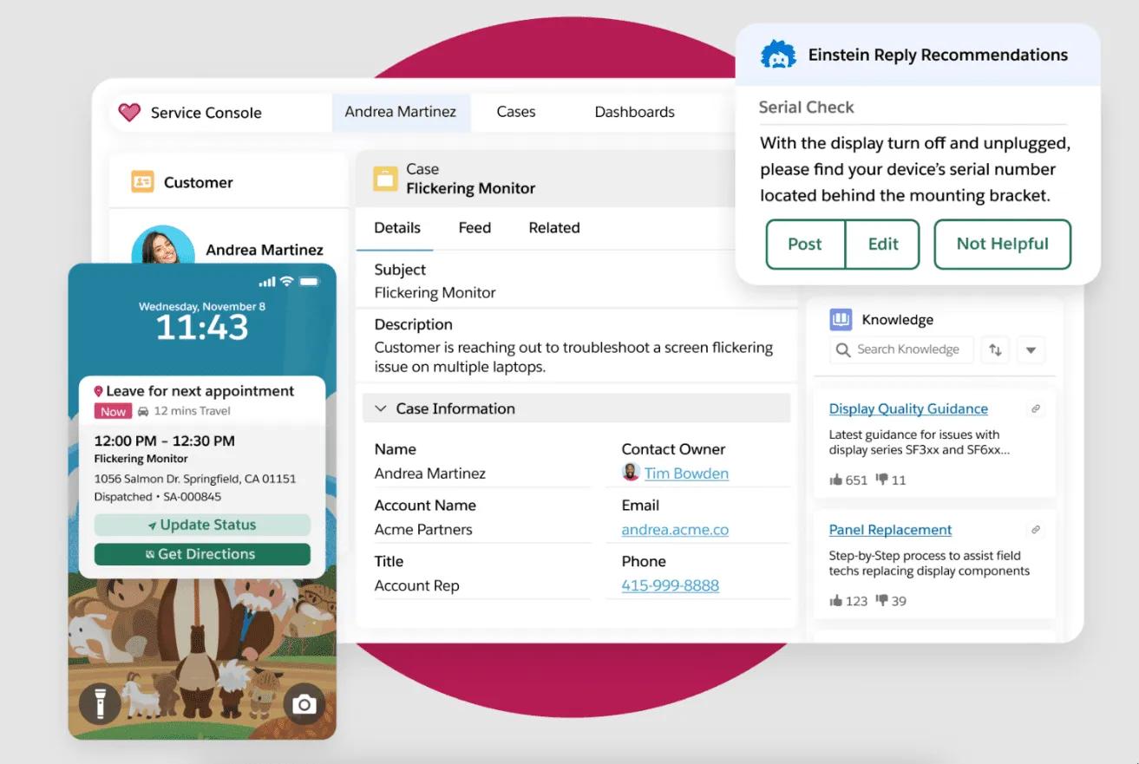1139x764 pixels.
Task: Tap Get Directions on the phone
Action: click(x=202, y=554)
